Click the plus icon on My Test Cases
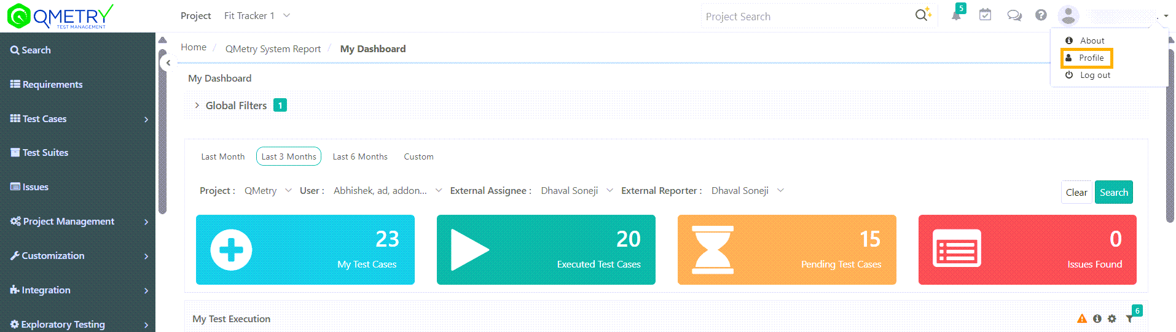The height and width of the screenshot is (332, 1176). [231, 250]
